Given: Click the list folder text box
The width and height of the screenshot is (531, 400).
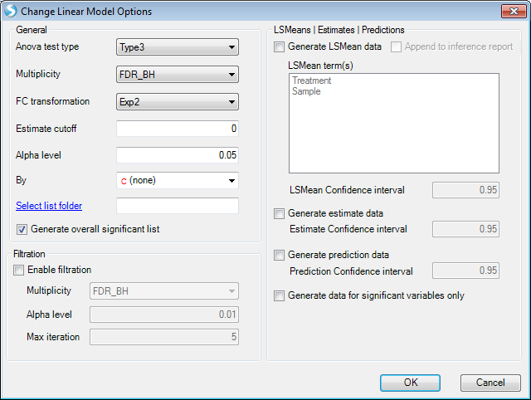Looking at the screenshot, I should [x=178, y=206].
